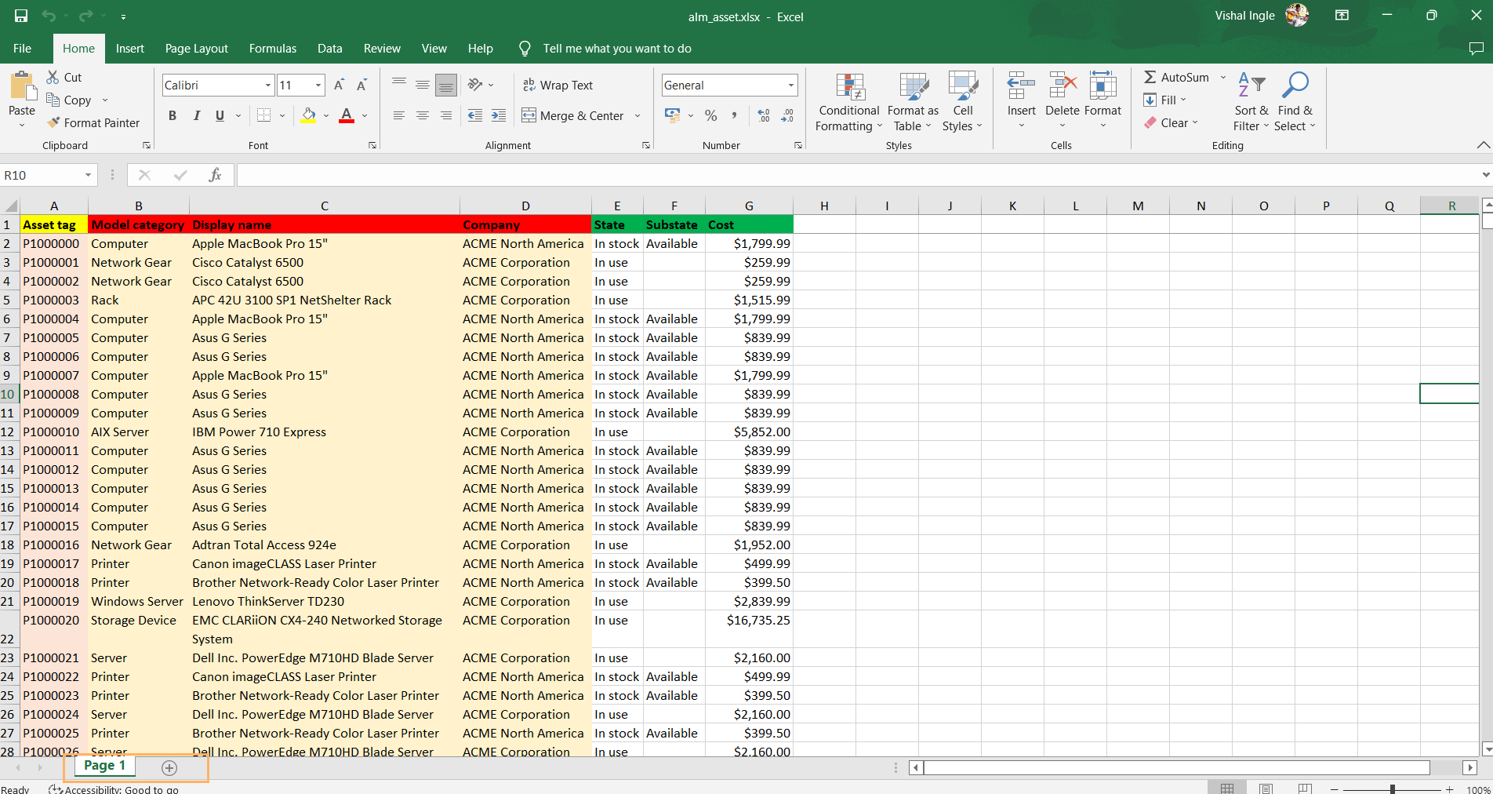Open the Calibri font name dropdown
1493x794 pixels.
click(x=268, y=85)
